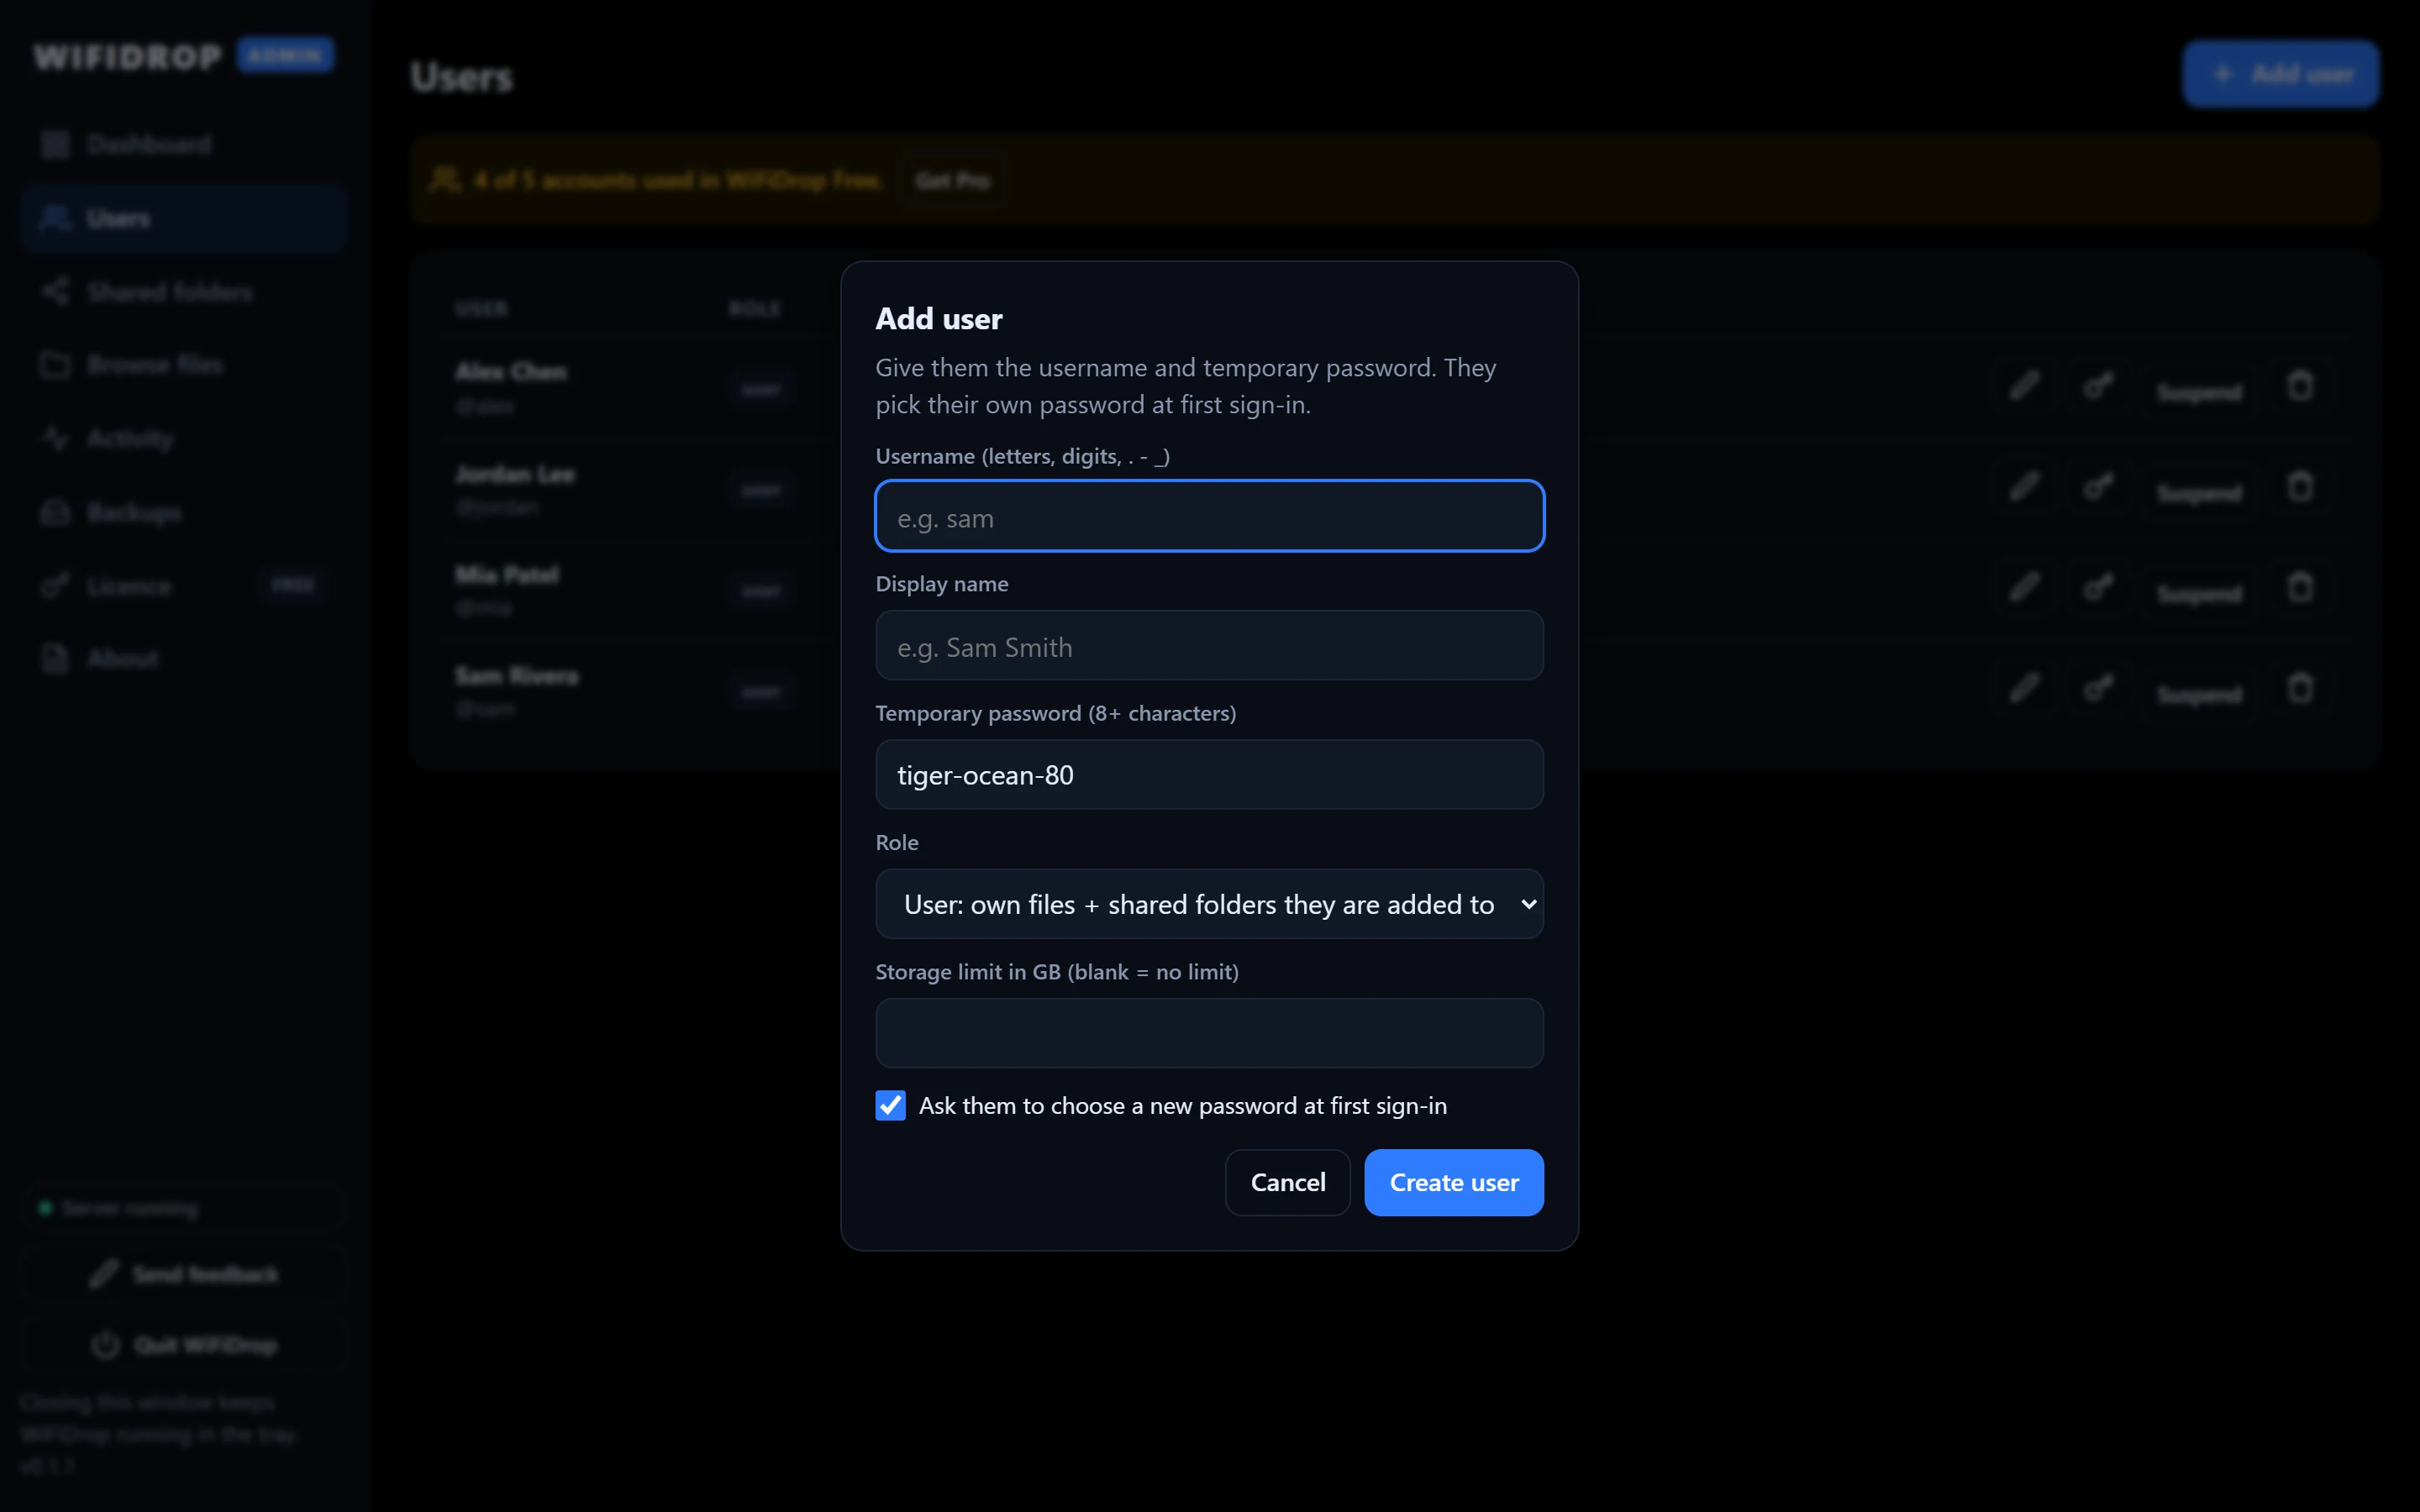
Task: Click the About document icon in the sidebar
Action: pos(55,659)
